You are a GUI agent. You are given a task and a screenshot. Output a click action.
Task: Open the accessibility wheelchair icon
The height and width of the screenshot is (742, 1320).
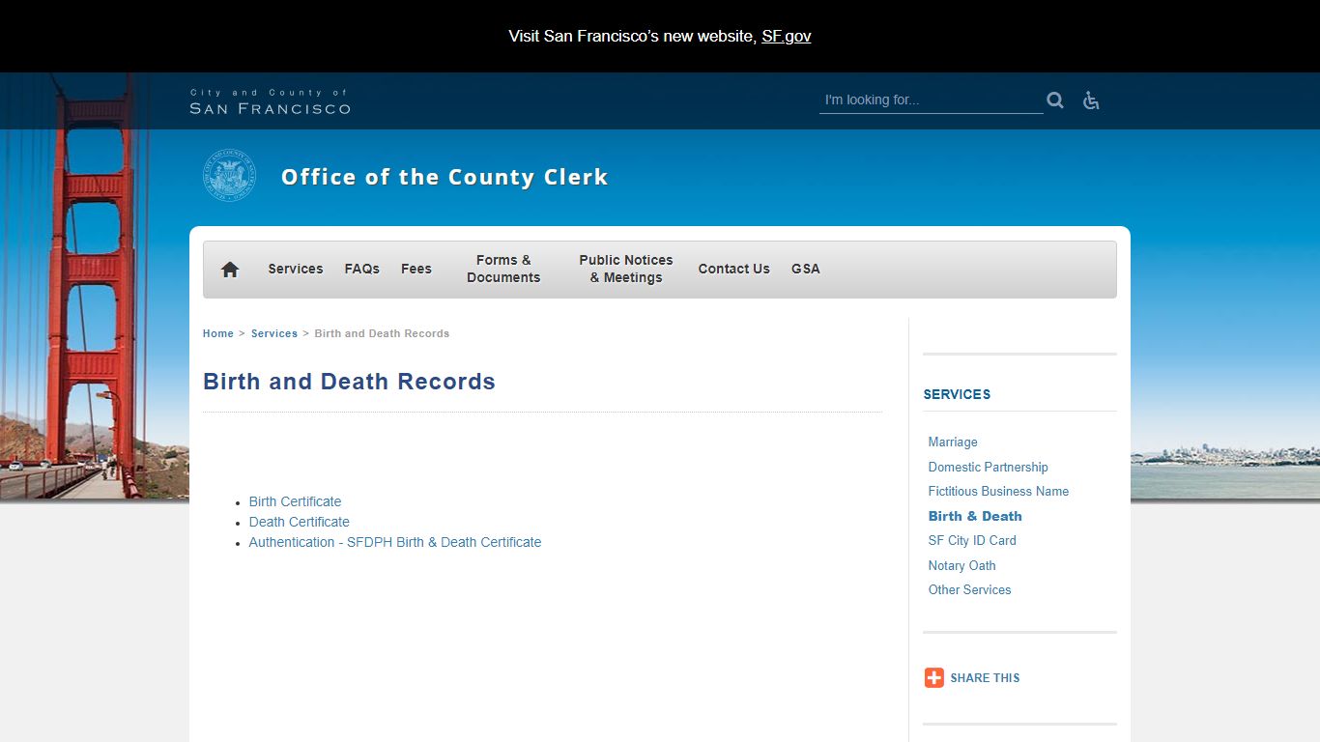click(x=1091, y=100)
